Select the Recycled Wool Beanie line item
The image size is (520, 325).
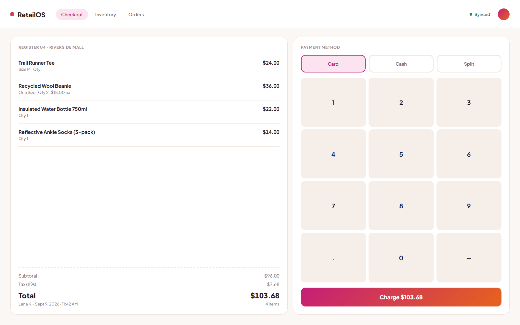pyautogui.click(x=149, y=89)
